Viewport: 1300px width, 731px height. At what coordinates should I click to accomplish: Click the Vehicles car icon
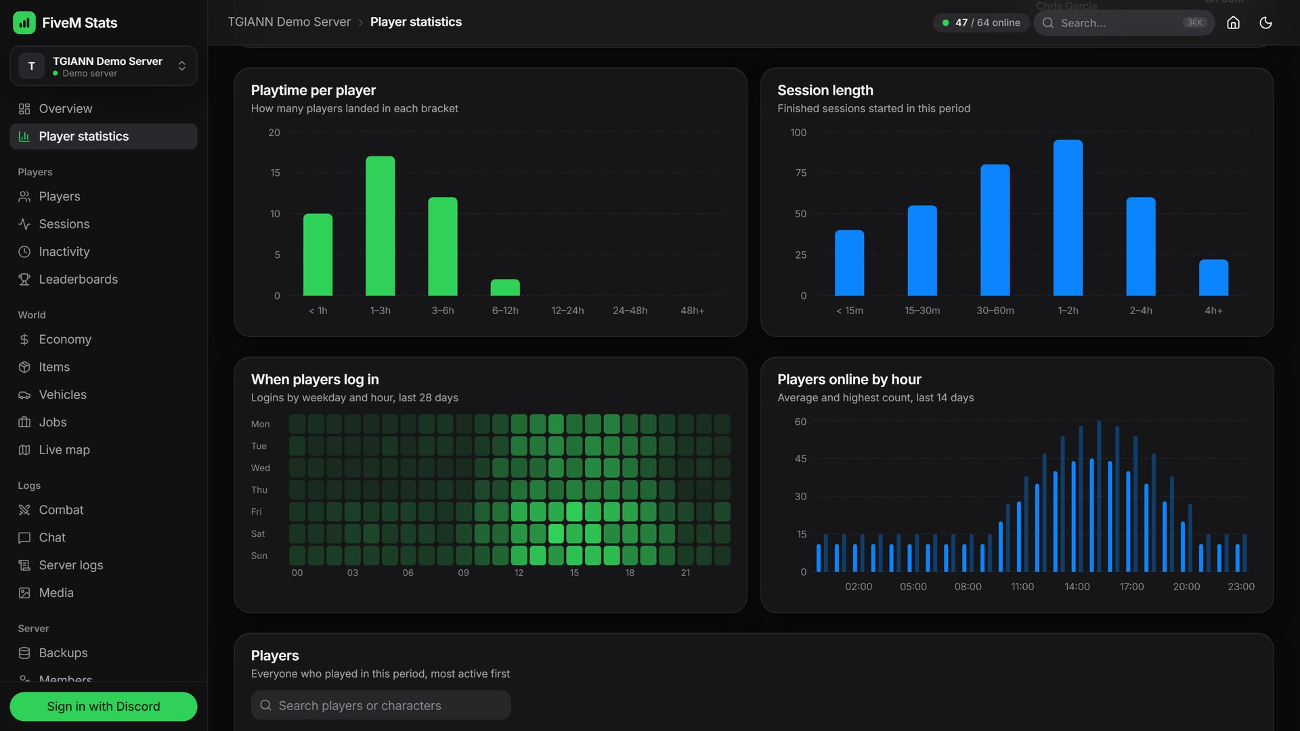(24, 395)
